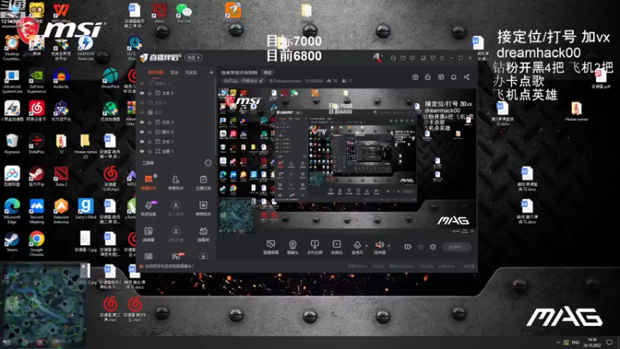Open stream settings gear in the bottom bar
Image resolution: width=620 pixels, height=349 pixels.
pyautogui.click(x=433, y=247)
